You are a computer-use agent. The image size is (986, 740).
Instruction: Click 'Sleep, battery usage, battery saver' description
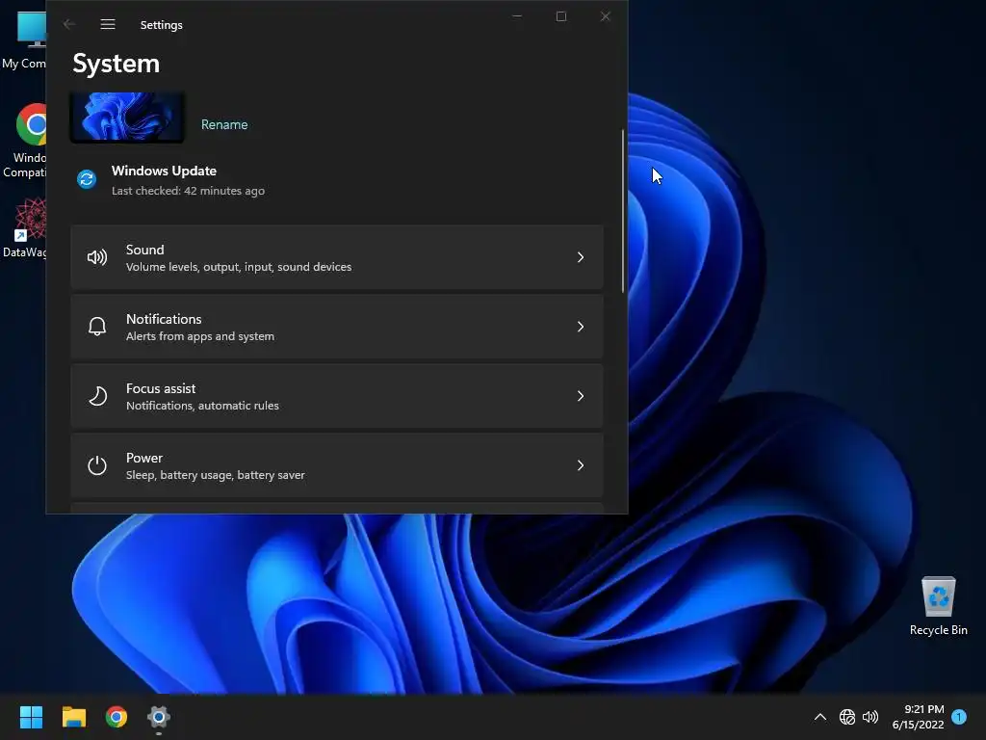coord(215,475)
